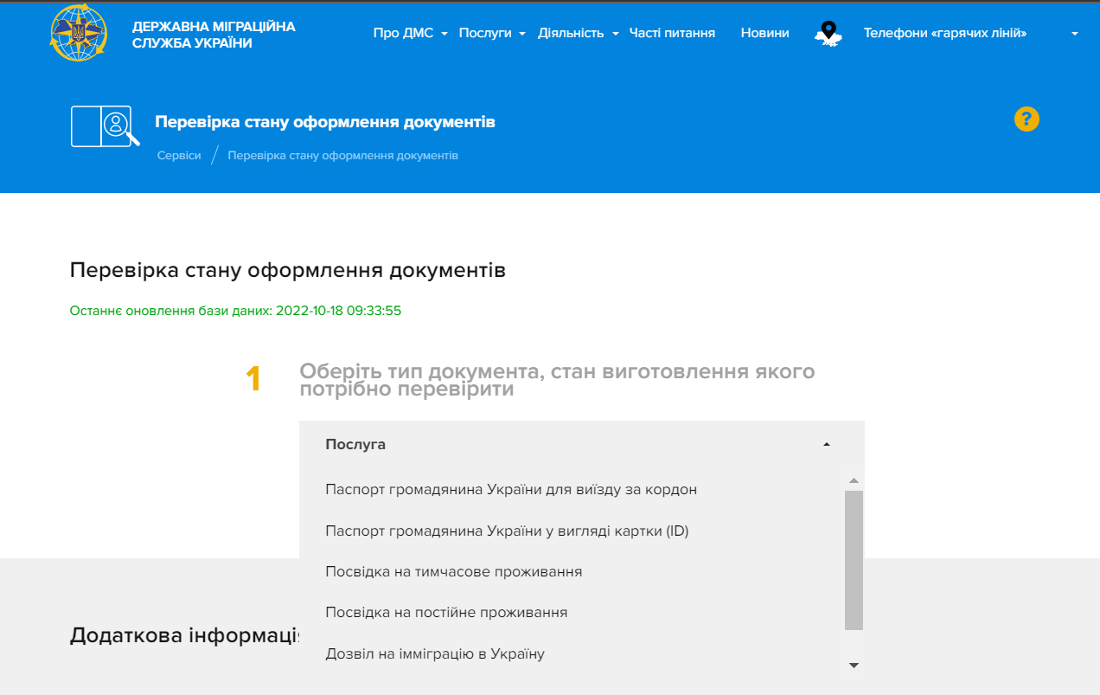1100x695 pixels.
Task: Click the dropdown list scroll up arrow
Action: 854,480
